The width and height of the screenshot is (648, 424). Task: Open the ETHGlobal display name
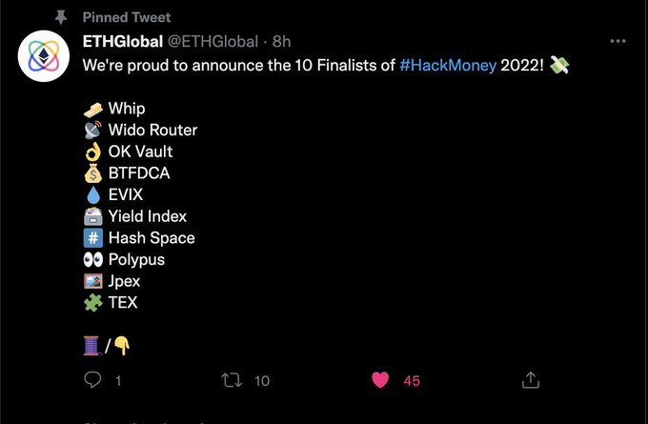(x=123, y=41)
